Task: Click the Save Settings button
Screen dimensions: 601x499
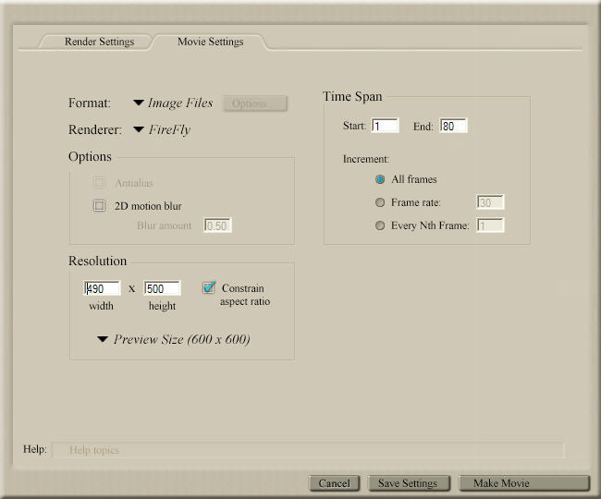Action: coord(409,483)
